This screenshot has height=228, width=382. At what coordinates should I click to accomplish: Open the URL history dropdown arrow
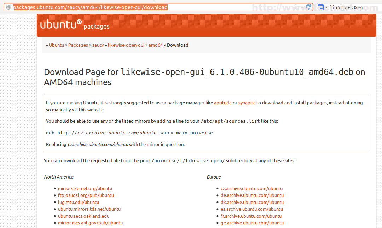[302, 7]
